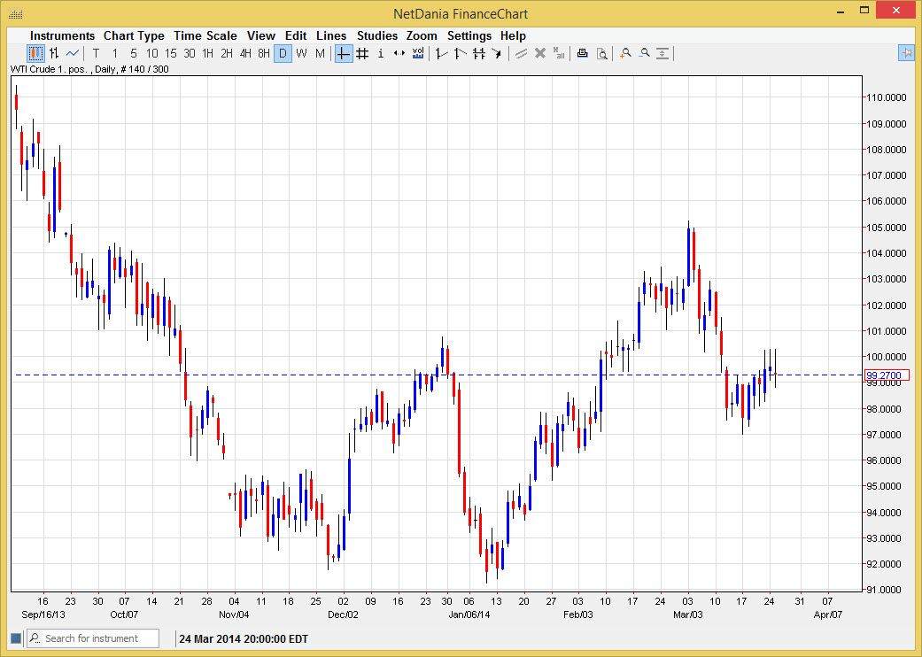Toggle the crosshair cursor tool
This screenshot has height=657, width=922.
point(344,54)
